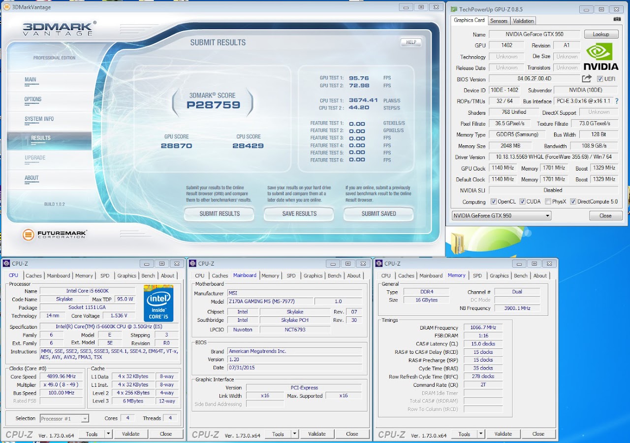This screenshot has height=443, width=630.
Task: Open SPD tab in CPU-Z motherboard window
Action: (291, 275)
